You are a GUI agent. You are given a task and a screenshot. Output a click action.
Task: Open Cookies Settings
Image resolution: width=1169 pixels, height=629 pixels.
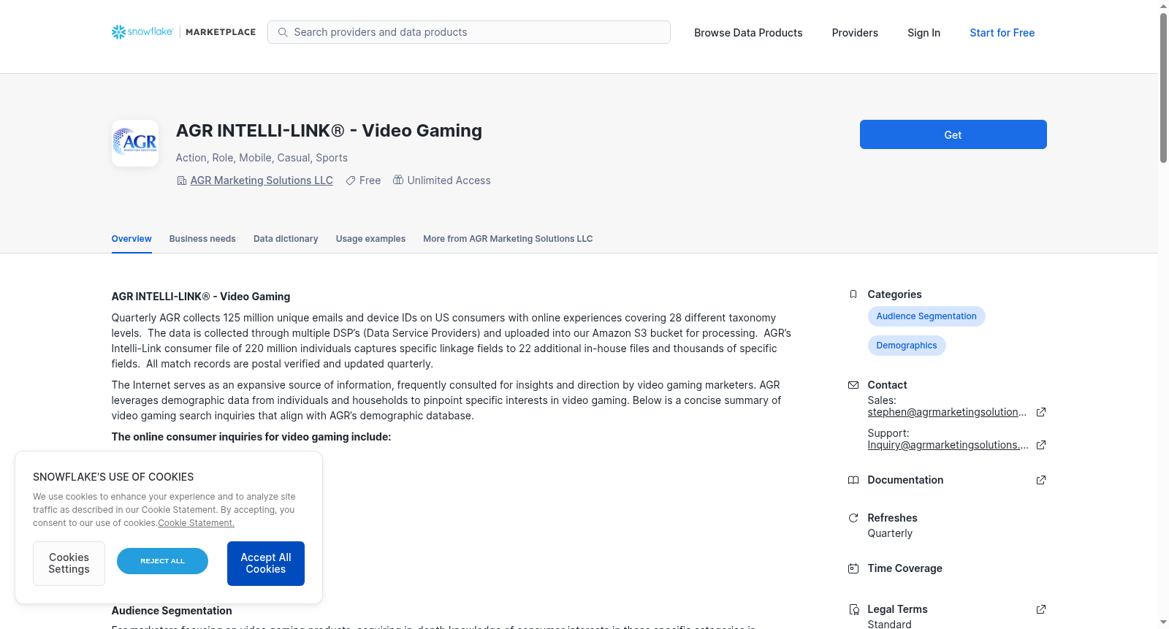69,563
